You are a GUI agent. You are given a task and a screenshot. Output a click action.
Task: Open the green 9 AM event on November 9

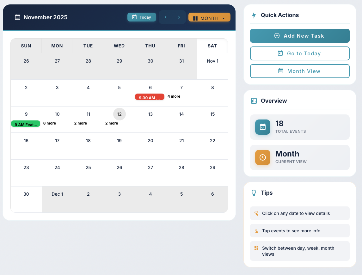coord(26,124)
